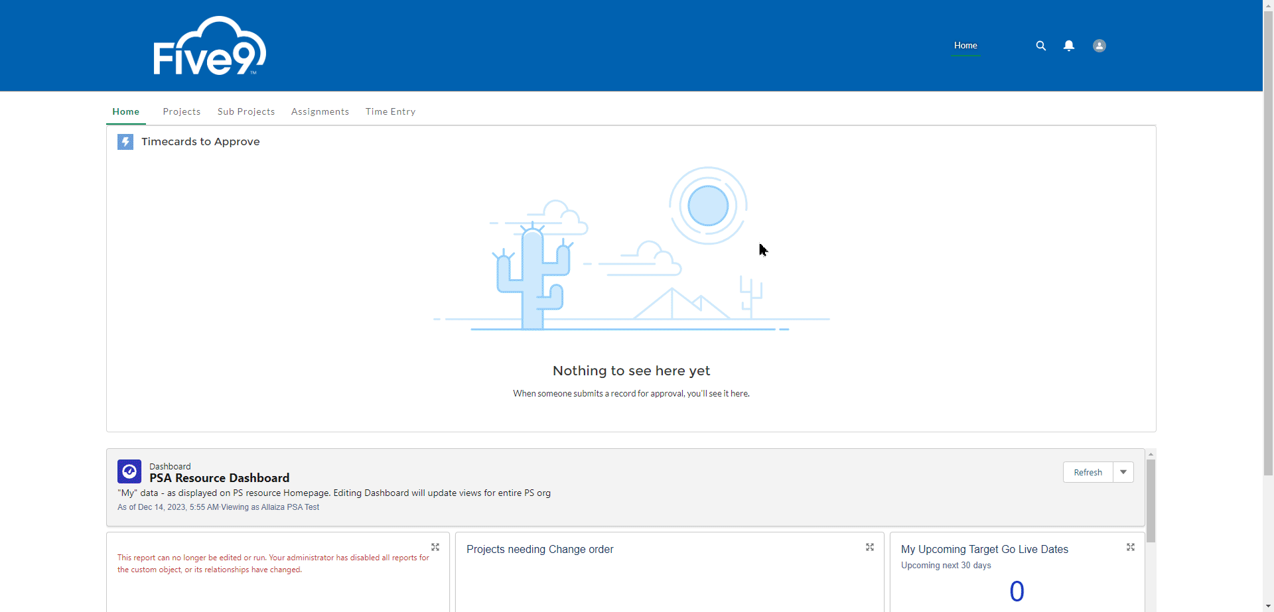Switch to the Sub Projects tab
This screenshot has height=612, width=1274.
(246, 111)
